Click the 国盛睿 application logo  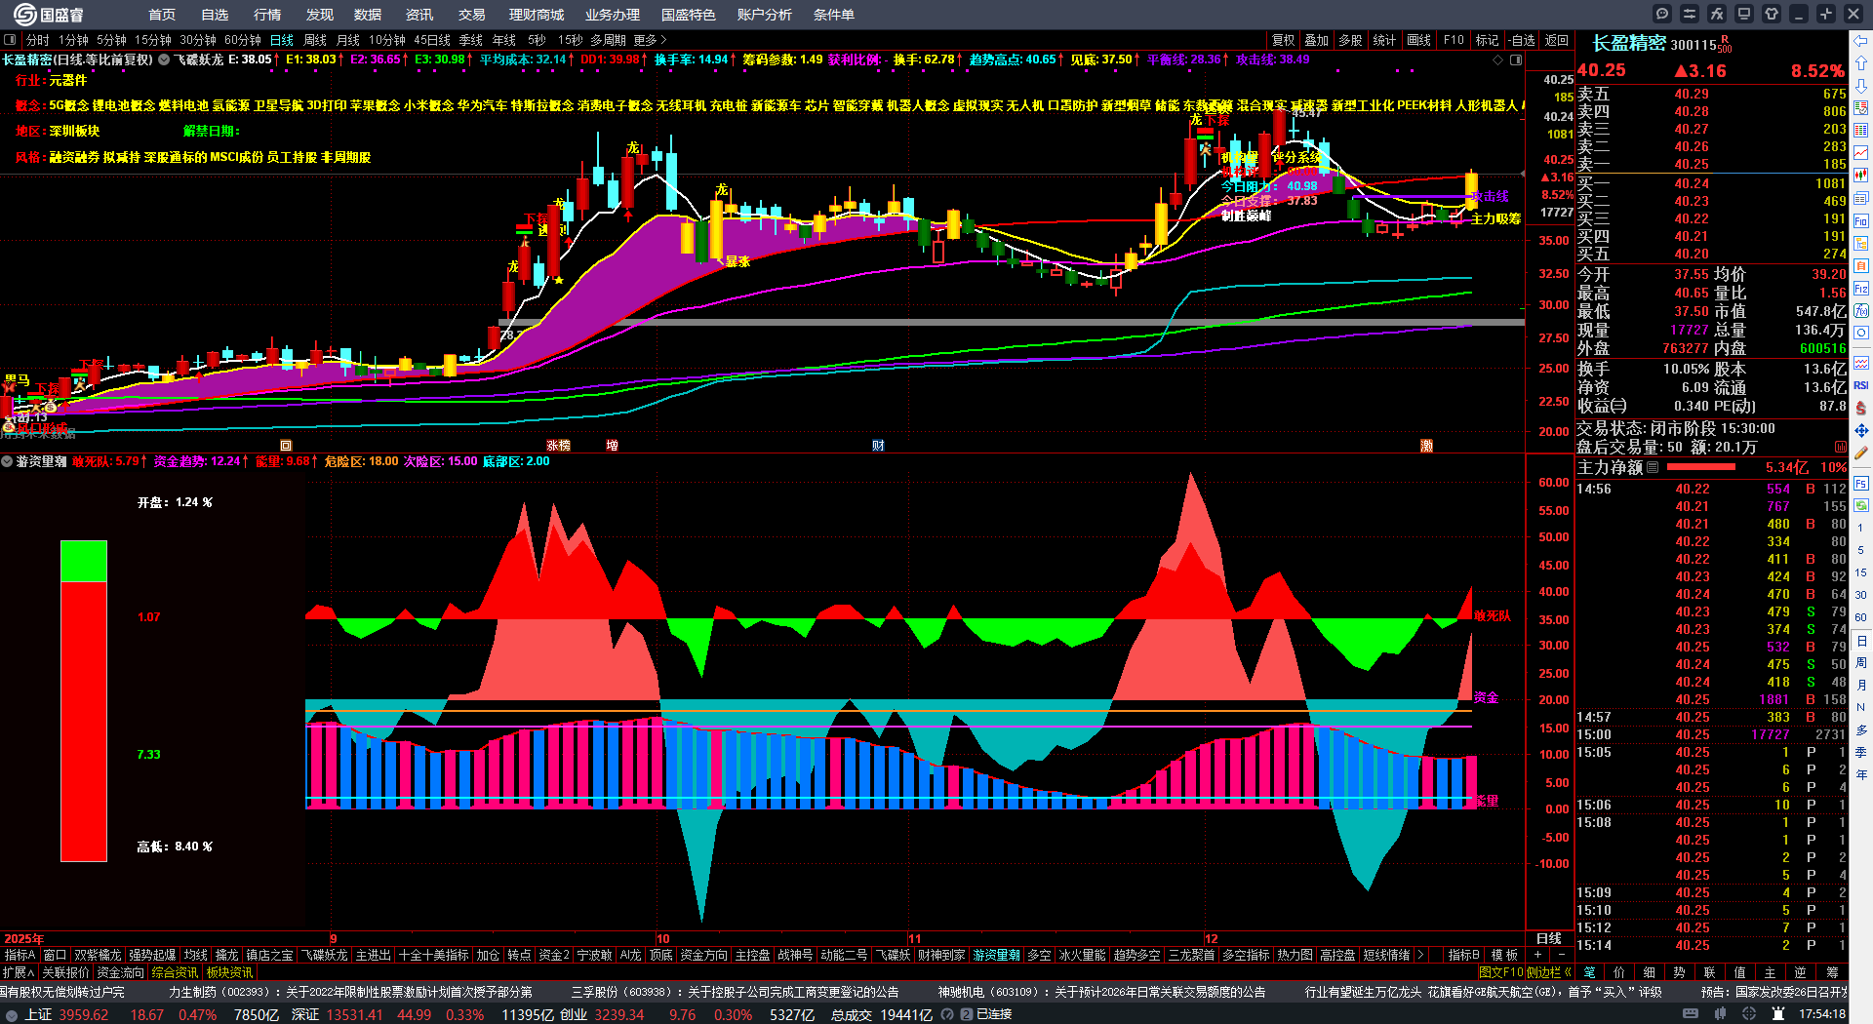click(x=49, y=15)
